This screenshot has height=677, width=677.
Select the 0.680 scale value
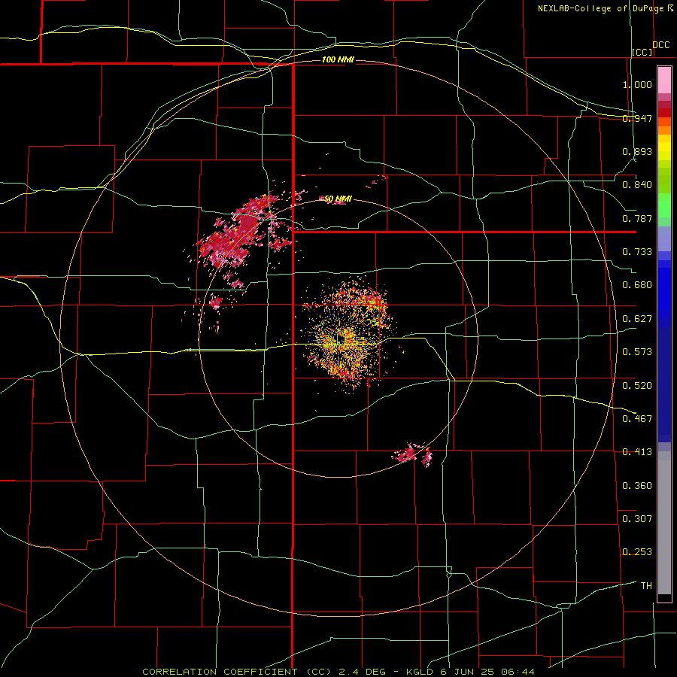tap(637, 285)
